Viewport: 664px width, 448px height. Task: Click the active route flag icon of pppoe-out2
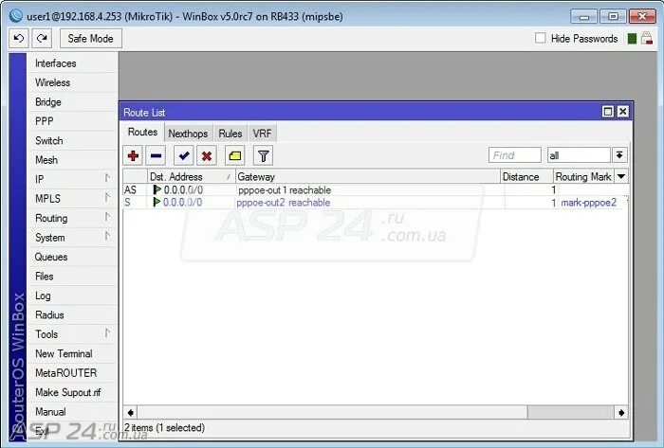pos(157,202)
